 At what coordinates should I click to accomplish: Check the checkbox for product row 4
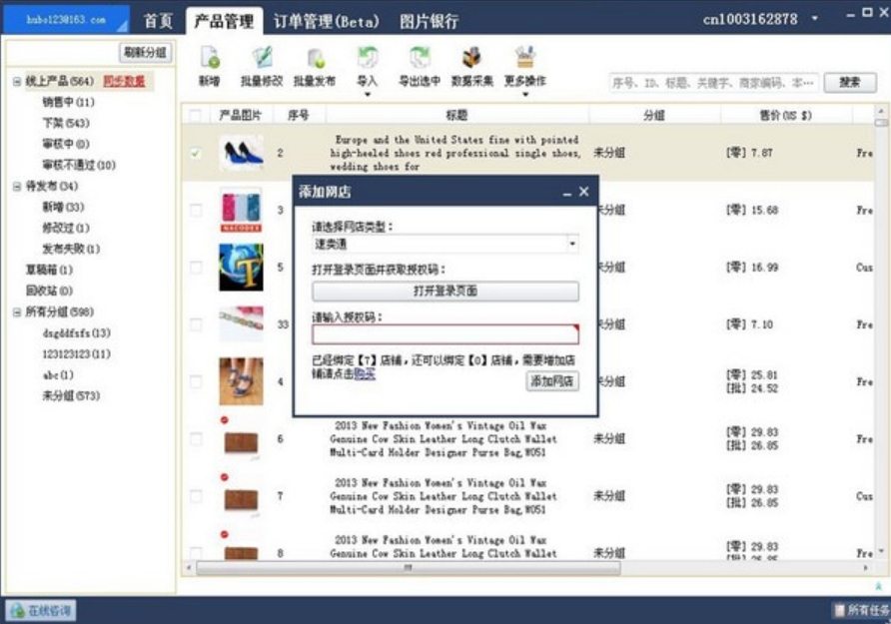[x=196, y=381]
